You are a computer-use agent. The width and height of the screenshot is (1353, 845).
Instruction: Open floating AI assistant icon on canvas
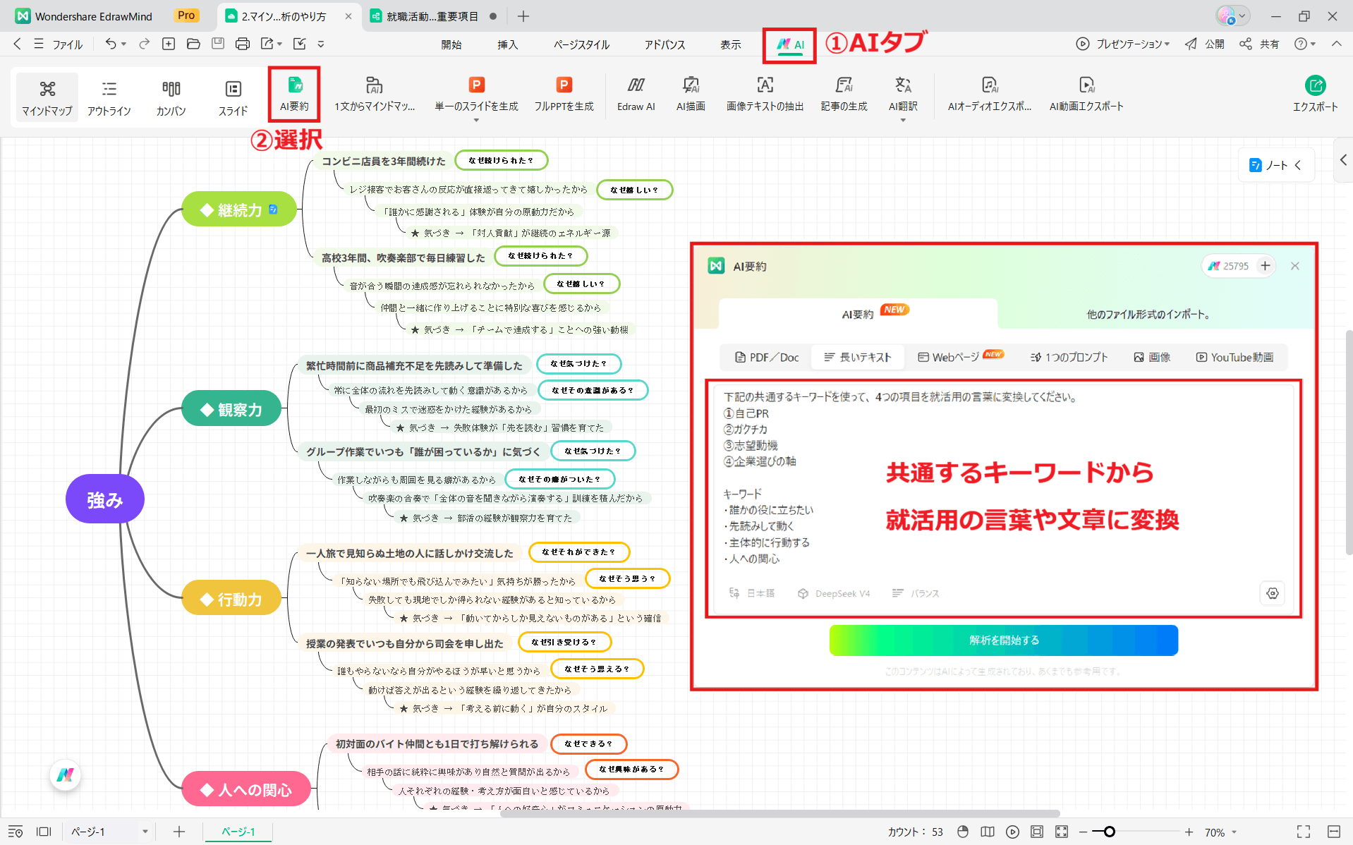pos(65,775)
